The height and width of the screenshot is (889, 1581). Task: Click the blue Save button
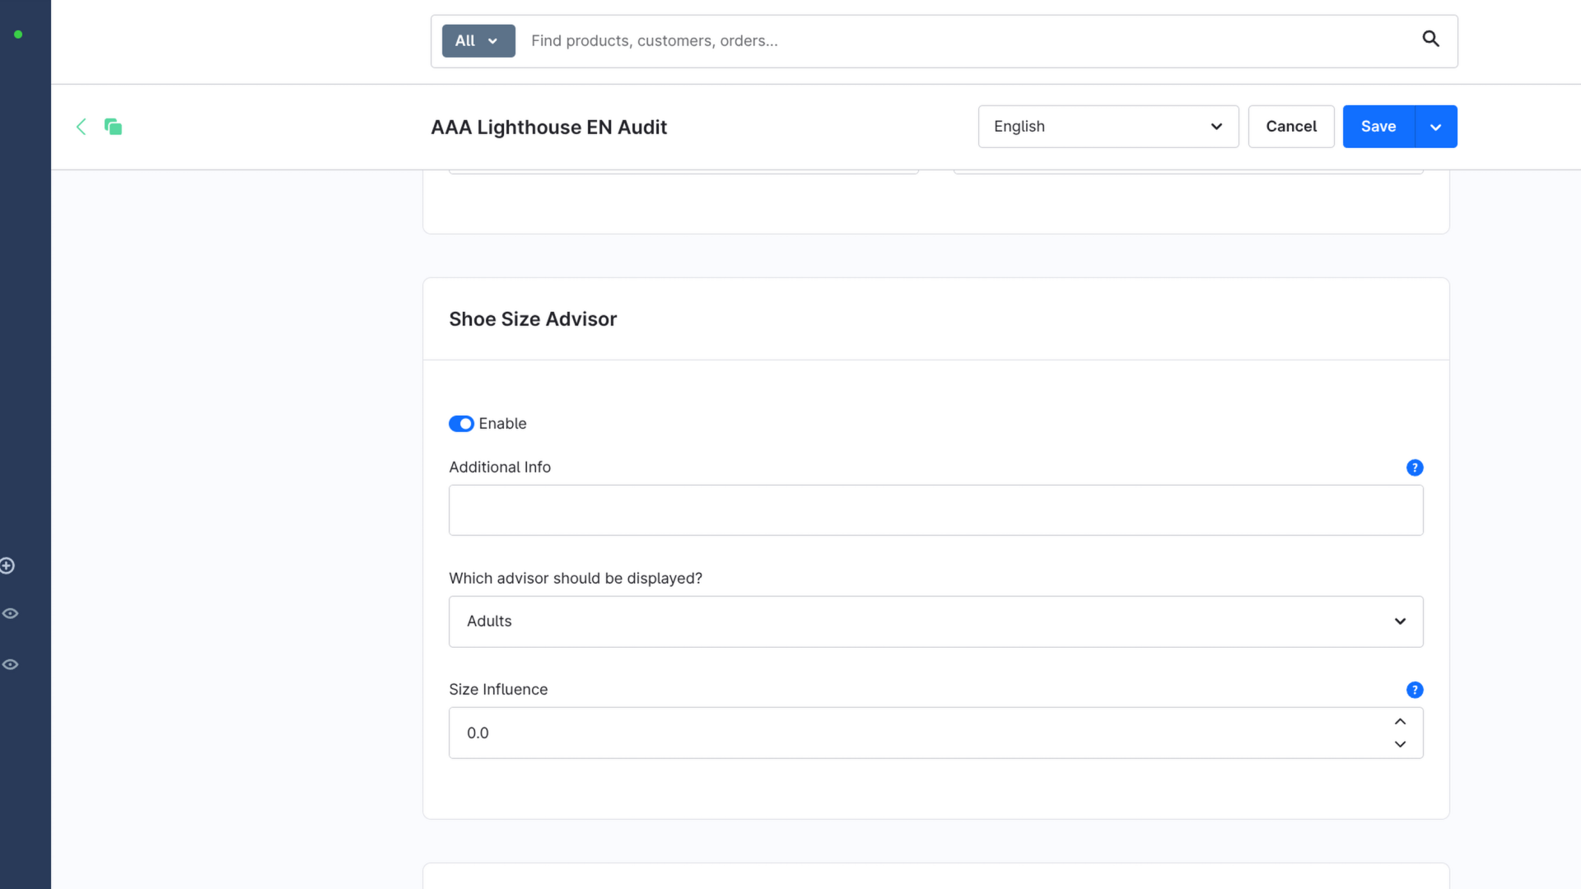tap(1378, 127)
